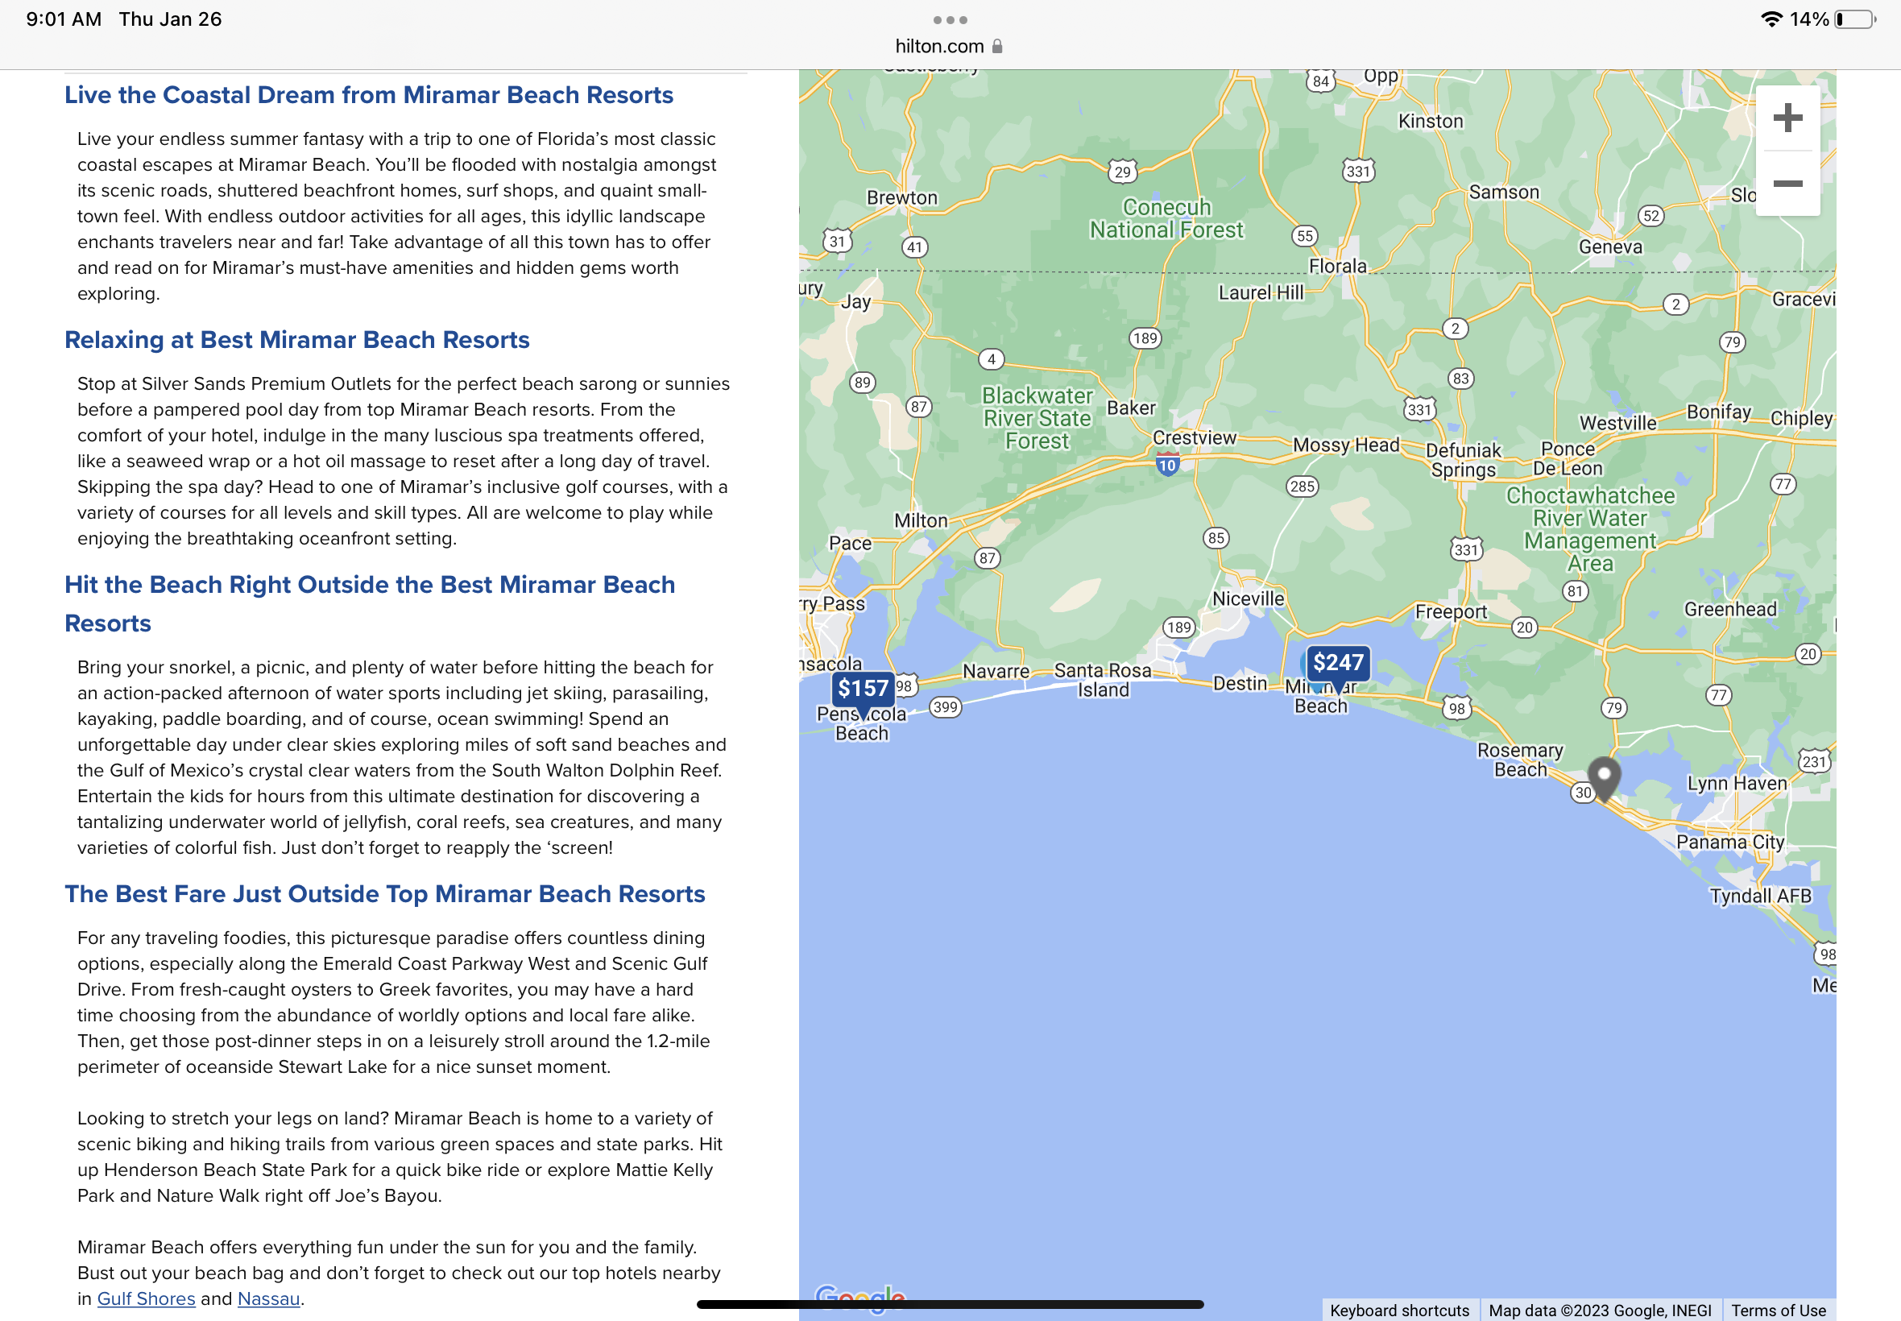Click the Brewton label on the map
Image resolution: width=1901 pixels, height=1321 pixels.
coord(902,198)
